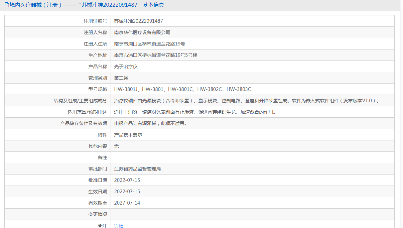This screenshot has width=403, height=228.
Task: Select management category value 第二类
Action: point(121,78)
